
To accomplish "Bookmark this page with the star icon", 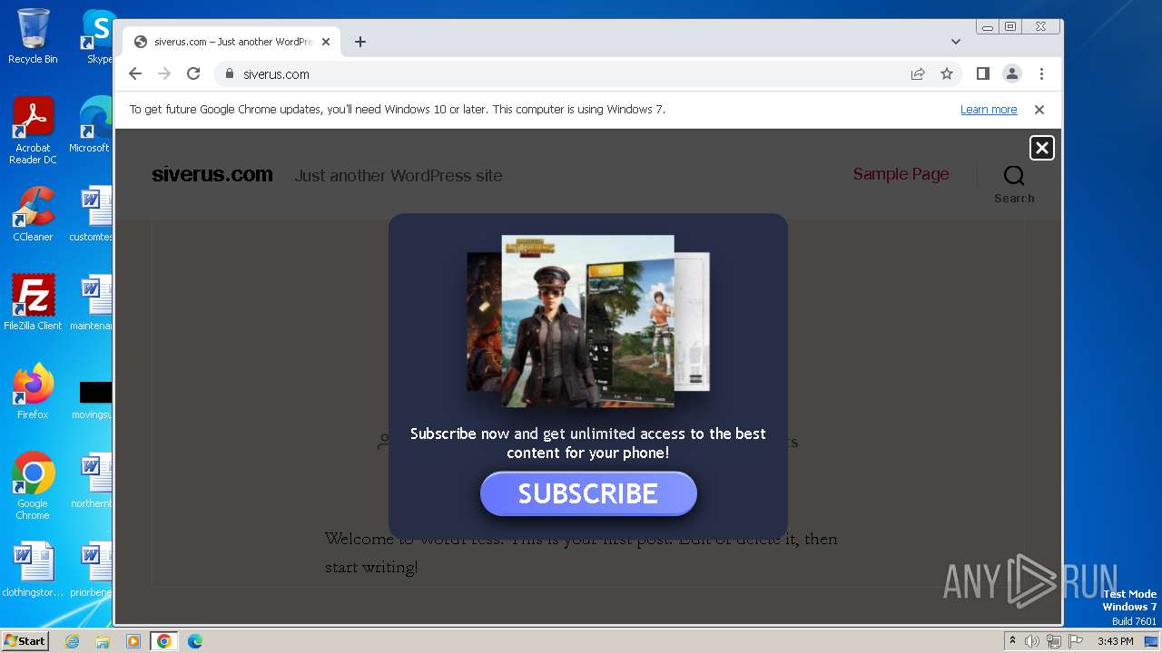I will tap(947, 73).
